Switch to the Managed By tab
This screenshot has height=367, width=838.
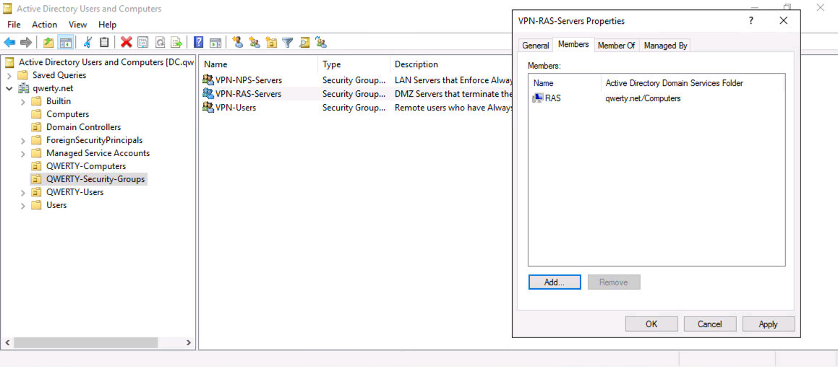tap(665, 46)
